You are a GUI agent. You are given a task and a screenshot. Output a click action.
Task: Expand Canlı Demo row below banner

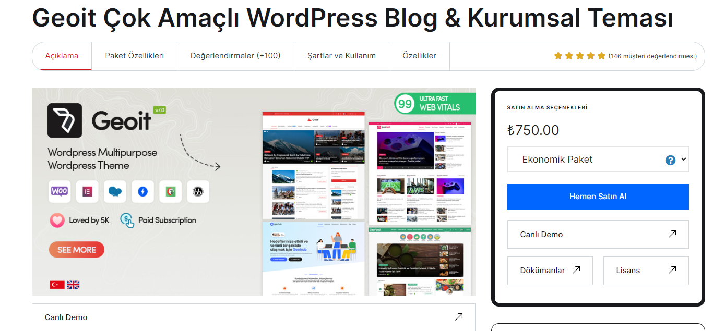coord(254,317)
